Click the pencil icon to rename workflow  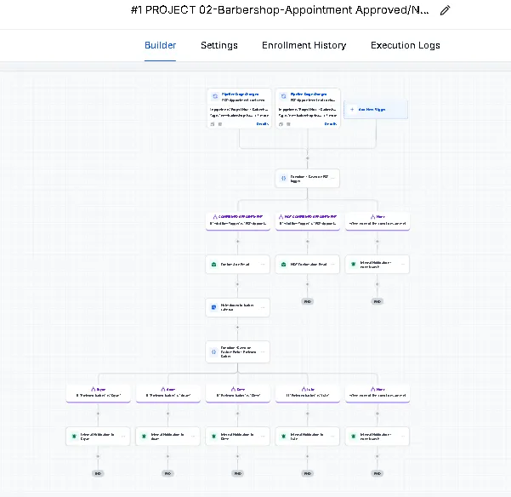coord(446,10)
